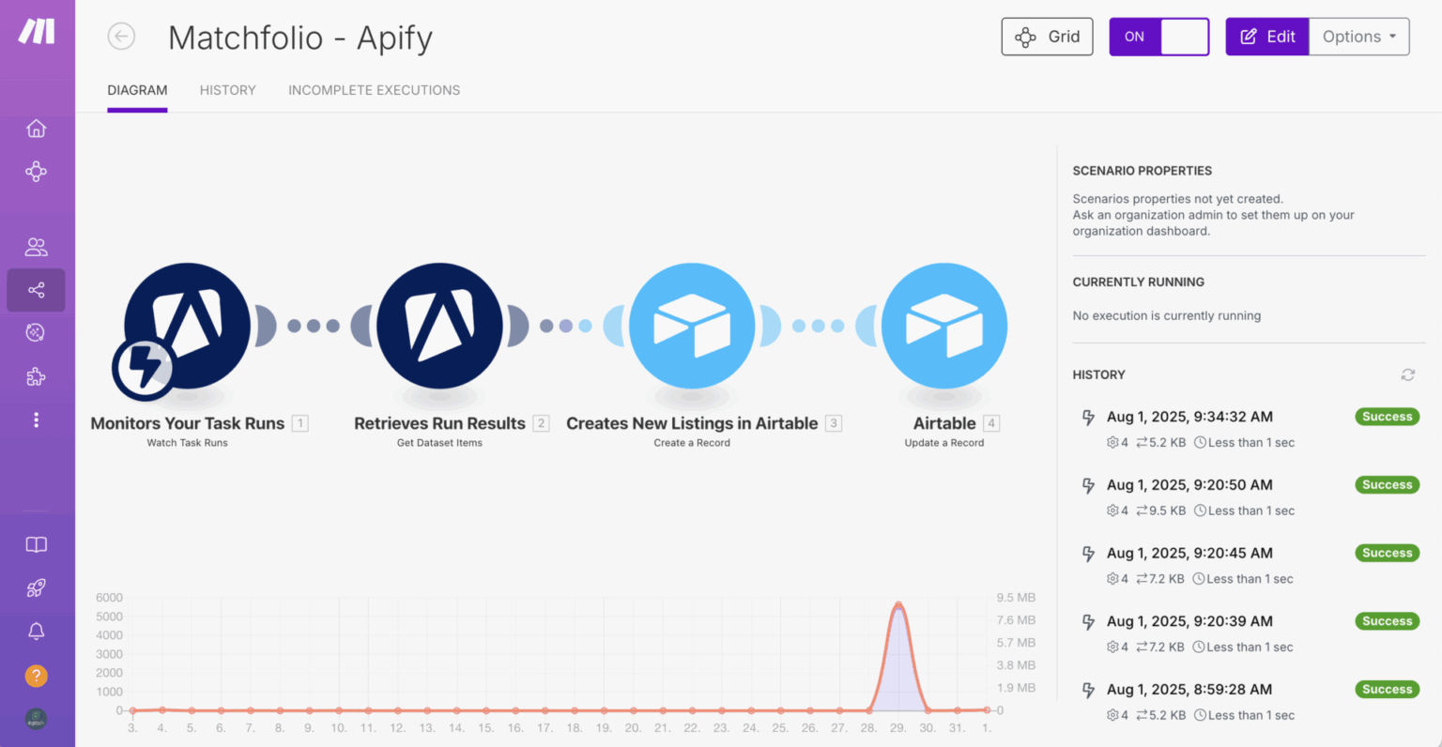Switch to the DIAGRAM tab
The image size is (1442, 747).
point(137,90)
